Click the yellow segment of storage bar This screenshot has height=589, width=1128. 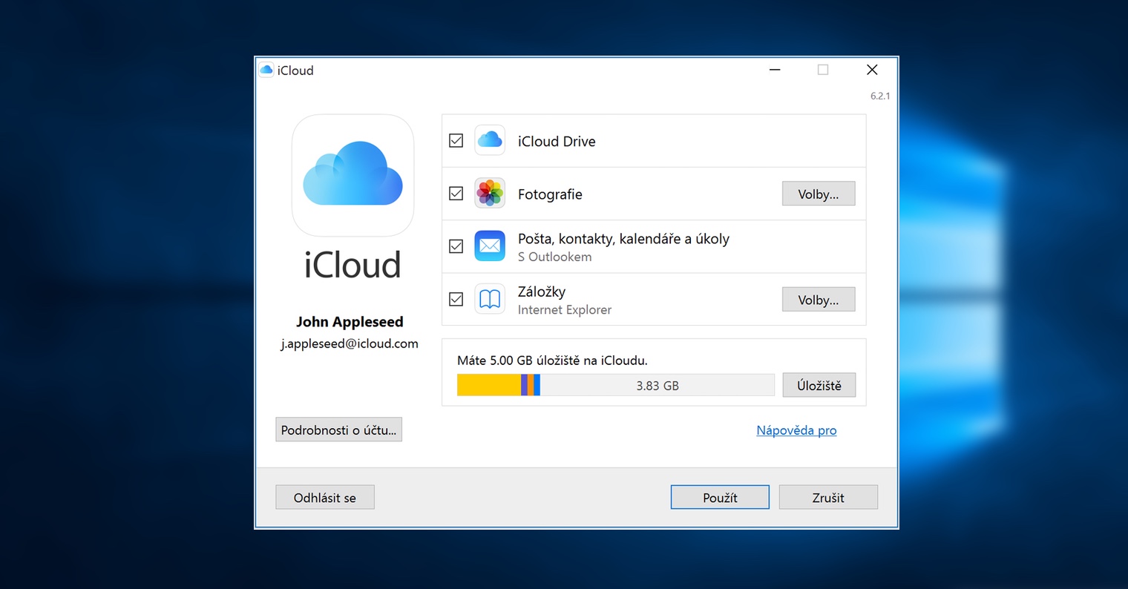click(x=488, y=385)
